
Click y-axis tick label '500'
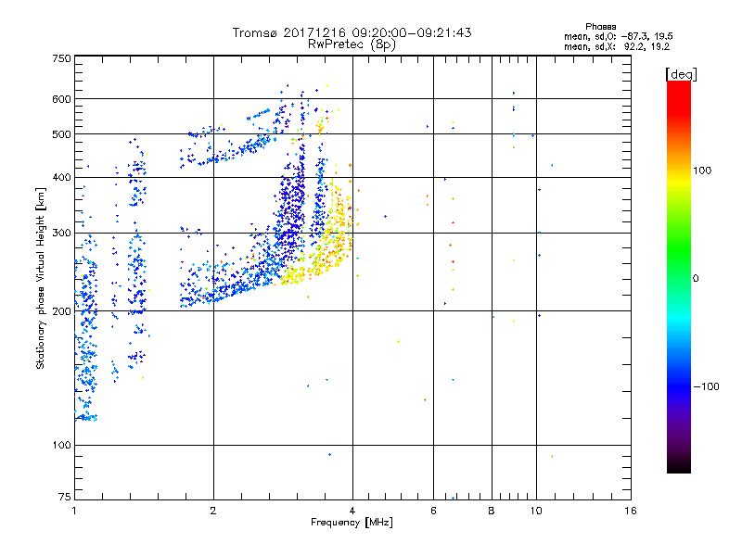coord(61,134)
